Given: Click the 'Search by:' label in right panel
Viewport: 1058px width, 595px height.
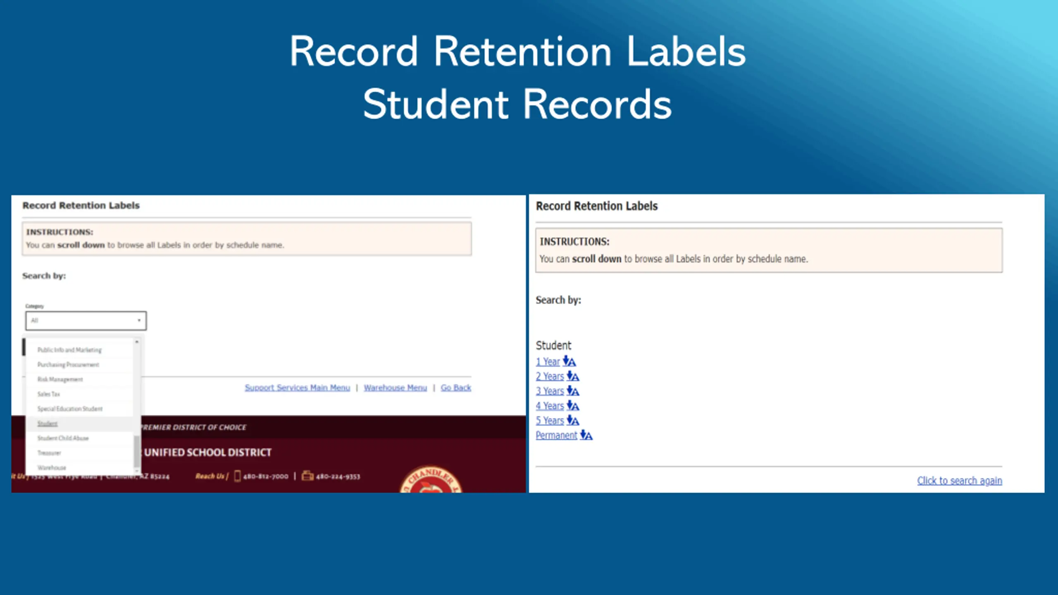Looking at the screenshot, I should (x=558, y=300).
